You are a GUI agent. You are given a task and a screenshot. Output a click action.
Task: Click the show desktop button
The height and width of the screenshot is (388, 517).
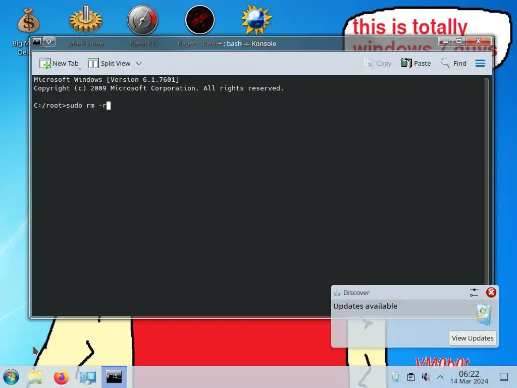pos(504,377)
